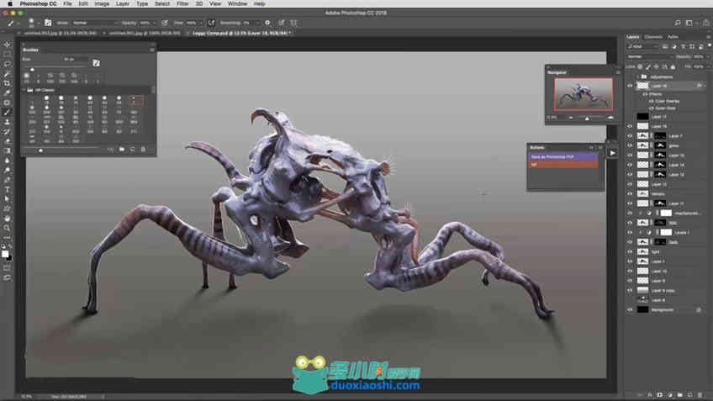Toggle Color Overlay effect visibility
The width and height of the screenshot is (713, 401).
(651, 101)
